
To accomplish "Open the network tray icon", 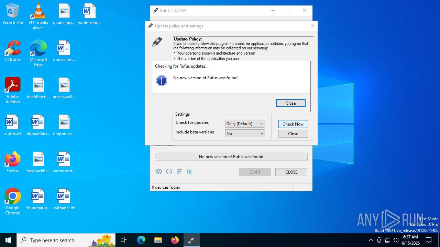I will (x=387, y=240).
